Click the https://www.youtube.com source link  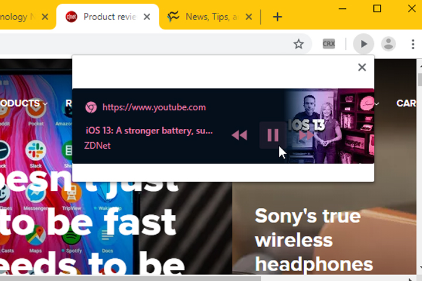tap(154, 107)
